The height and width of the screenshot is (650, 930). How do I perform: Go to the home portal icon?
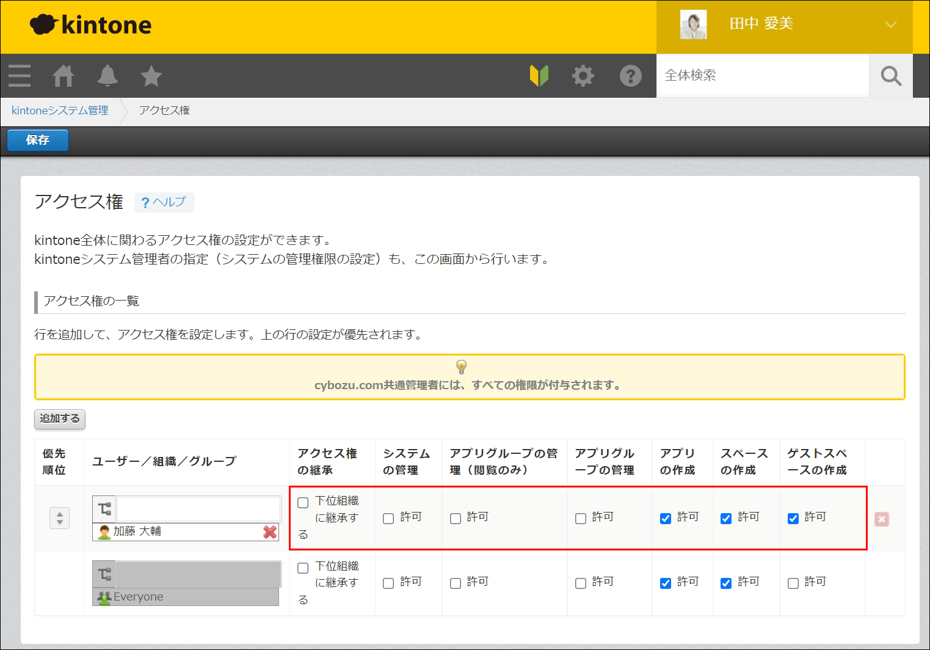(64, 76)
